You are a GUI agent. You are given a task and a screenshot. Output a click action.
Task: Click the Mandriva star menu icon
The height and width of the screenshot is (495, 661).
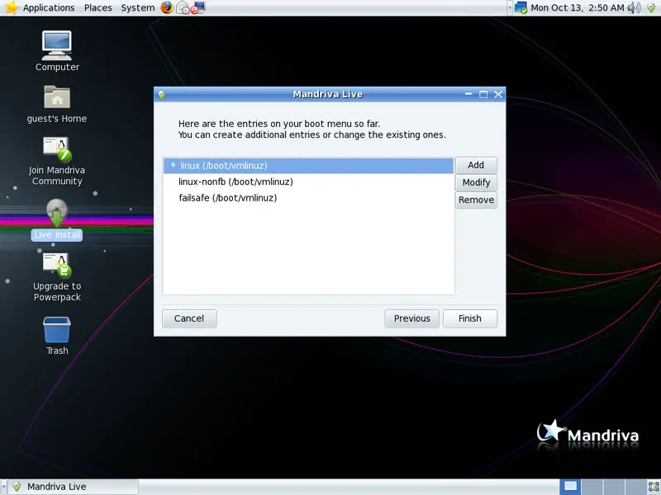(11, 7)
